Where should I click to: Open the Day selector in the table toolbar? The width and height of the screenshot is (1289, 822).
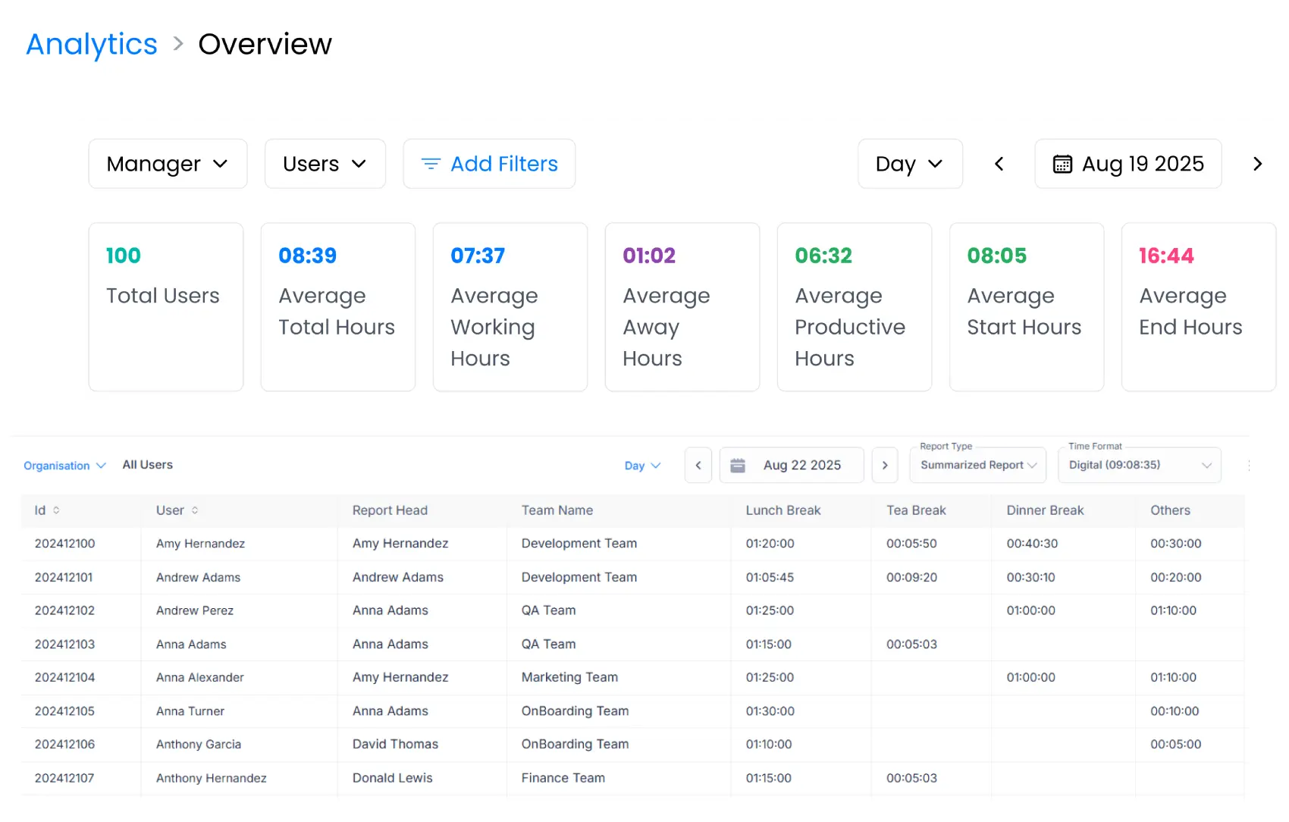click(642, 465)
